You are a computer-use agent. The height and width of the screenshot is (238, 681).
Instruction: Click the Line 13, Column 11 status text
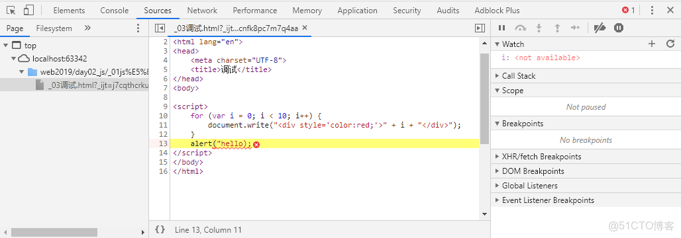coord(208,230)
